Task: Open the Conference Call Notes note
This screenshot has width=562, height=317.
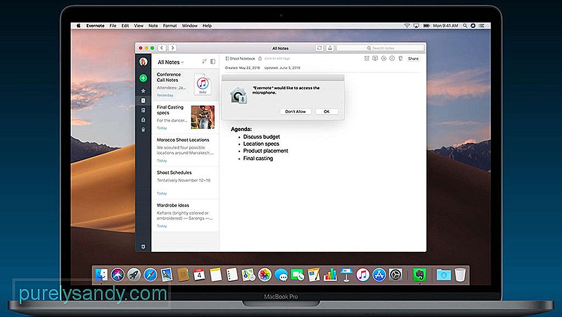Action: [x=186, y=84]
